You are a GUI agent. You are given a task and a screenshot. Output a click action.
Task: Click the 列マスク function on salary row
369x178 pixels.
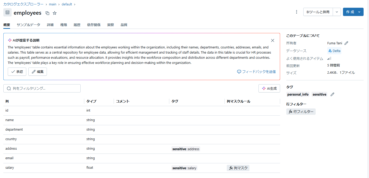(238, 168)
